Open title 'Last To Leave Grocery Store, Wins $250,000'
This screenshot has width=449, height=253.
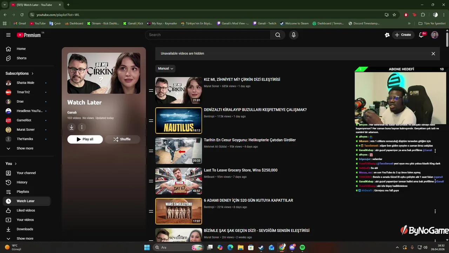point(241,170)
